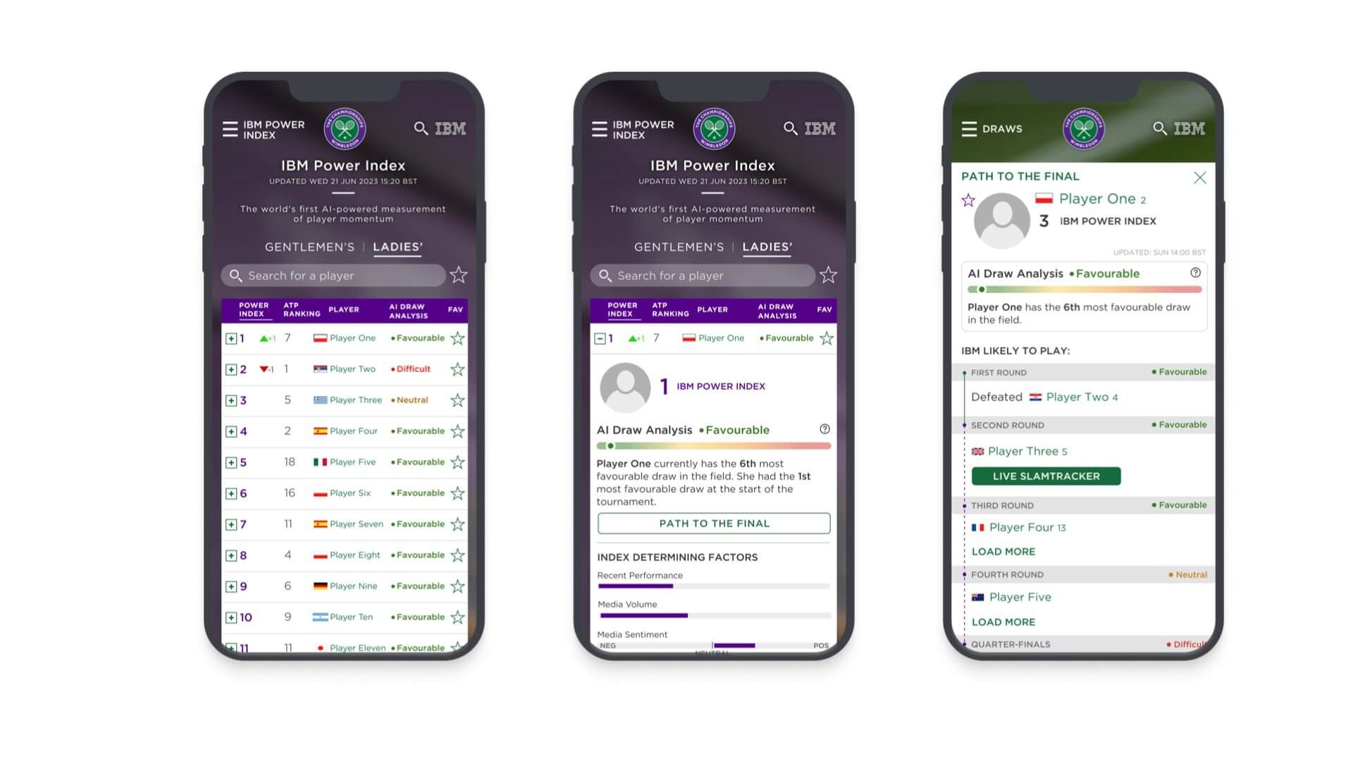The width and height of the screenshot is (1353, 761).
Task: Click the favorite star icon for Player One
Action: pos(459,338)
